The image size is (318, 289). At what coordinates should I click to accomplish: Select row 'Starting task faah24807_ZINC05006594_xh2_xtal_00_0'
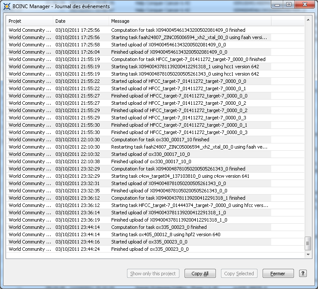[155, 37]
